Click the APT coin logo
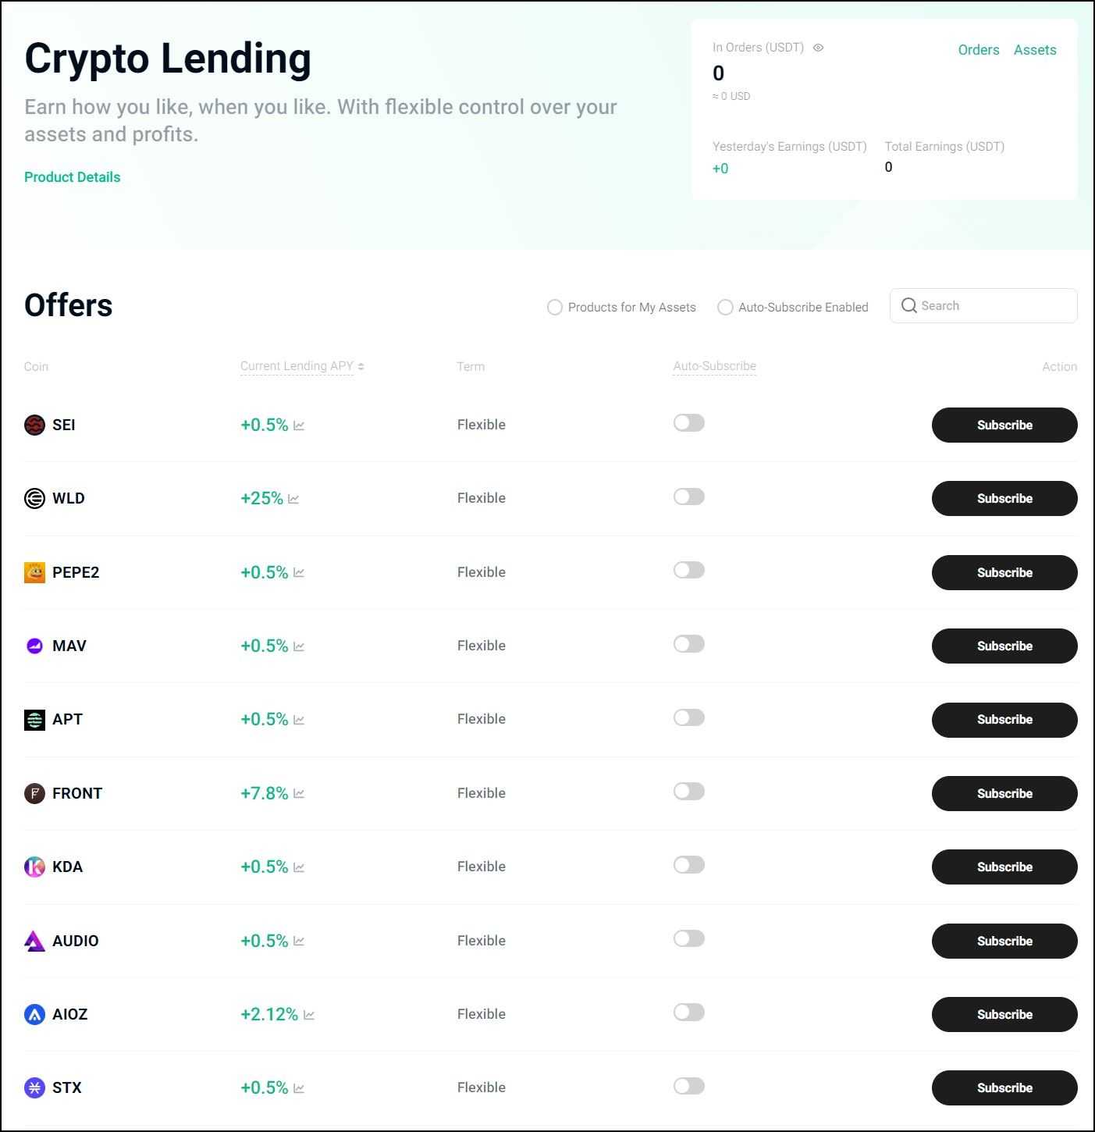This screenshot has width=1095, height=1132. point(34,719)
